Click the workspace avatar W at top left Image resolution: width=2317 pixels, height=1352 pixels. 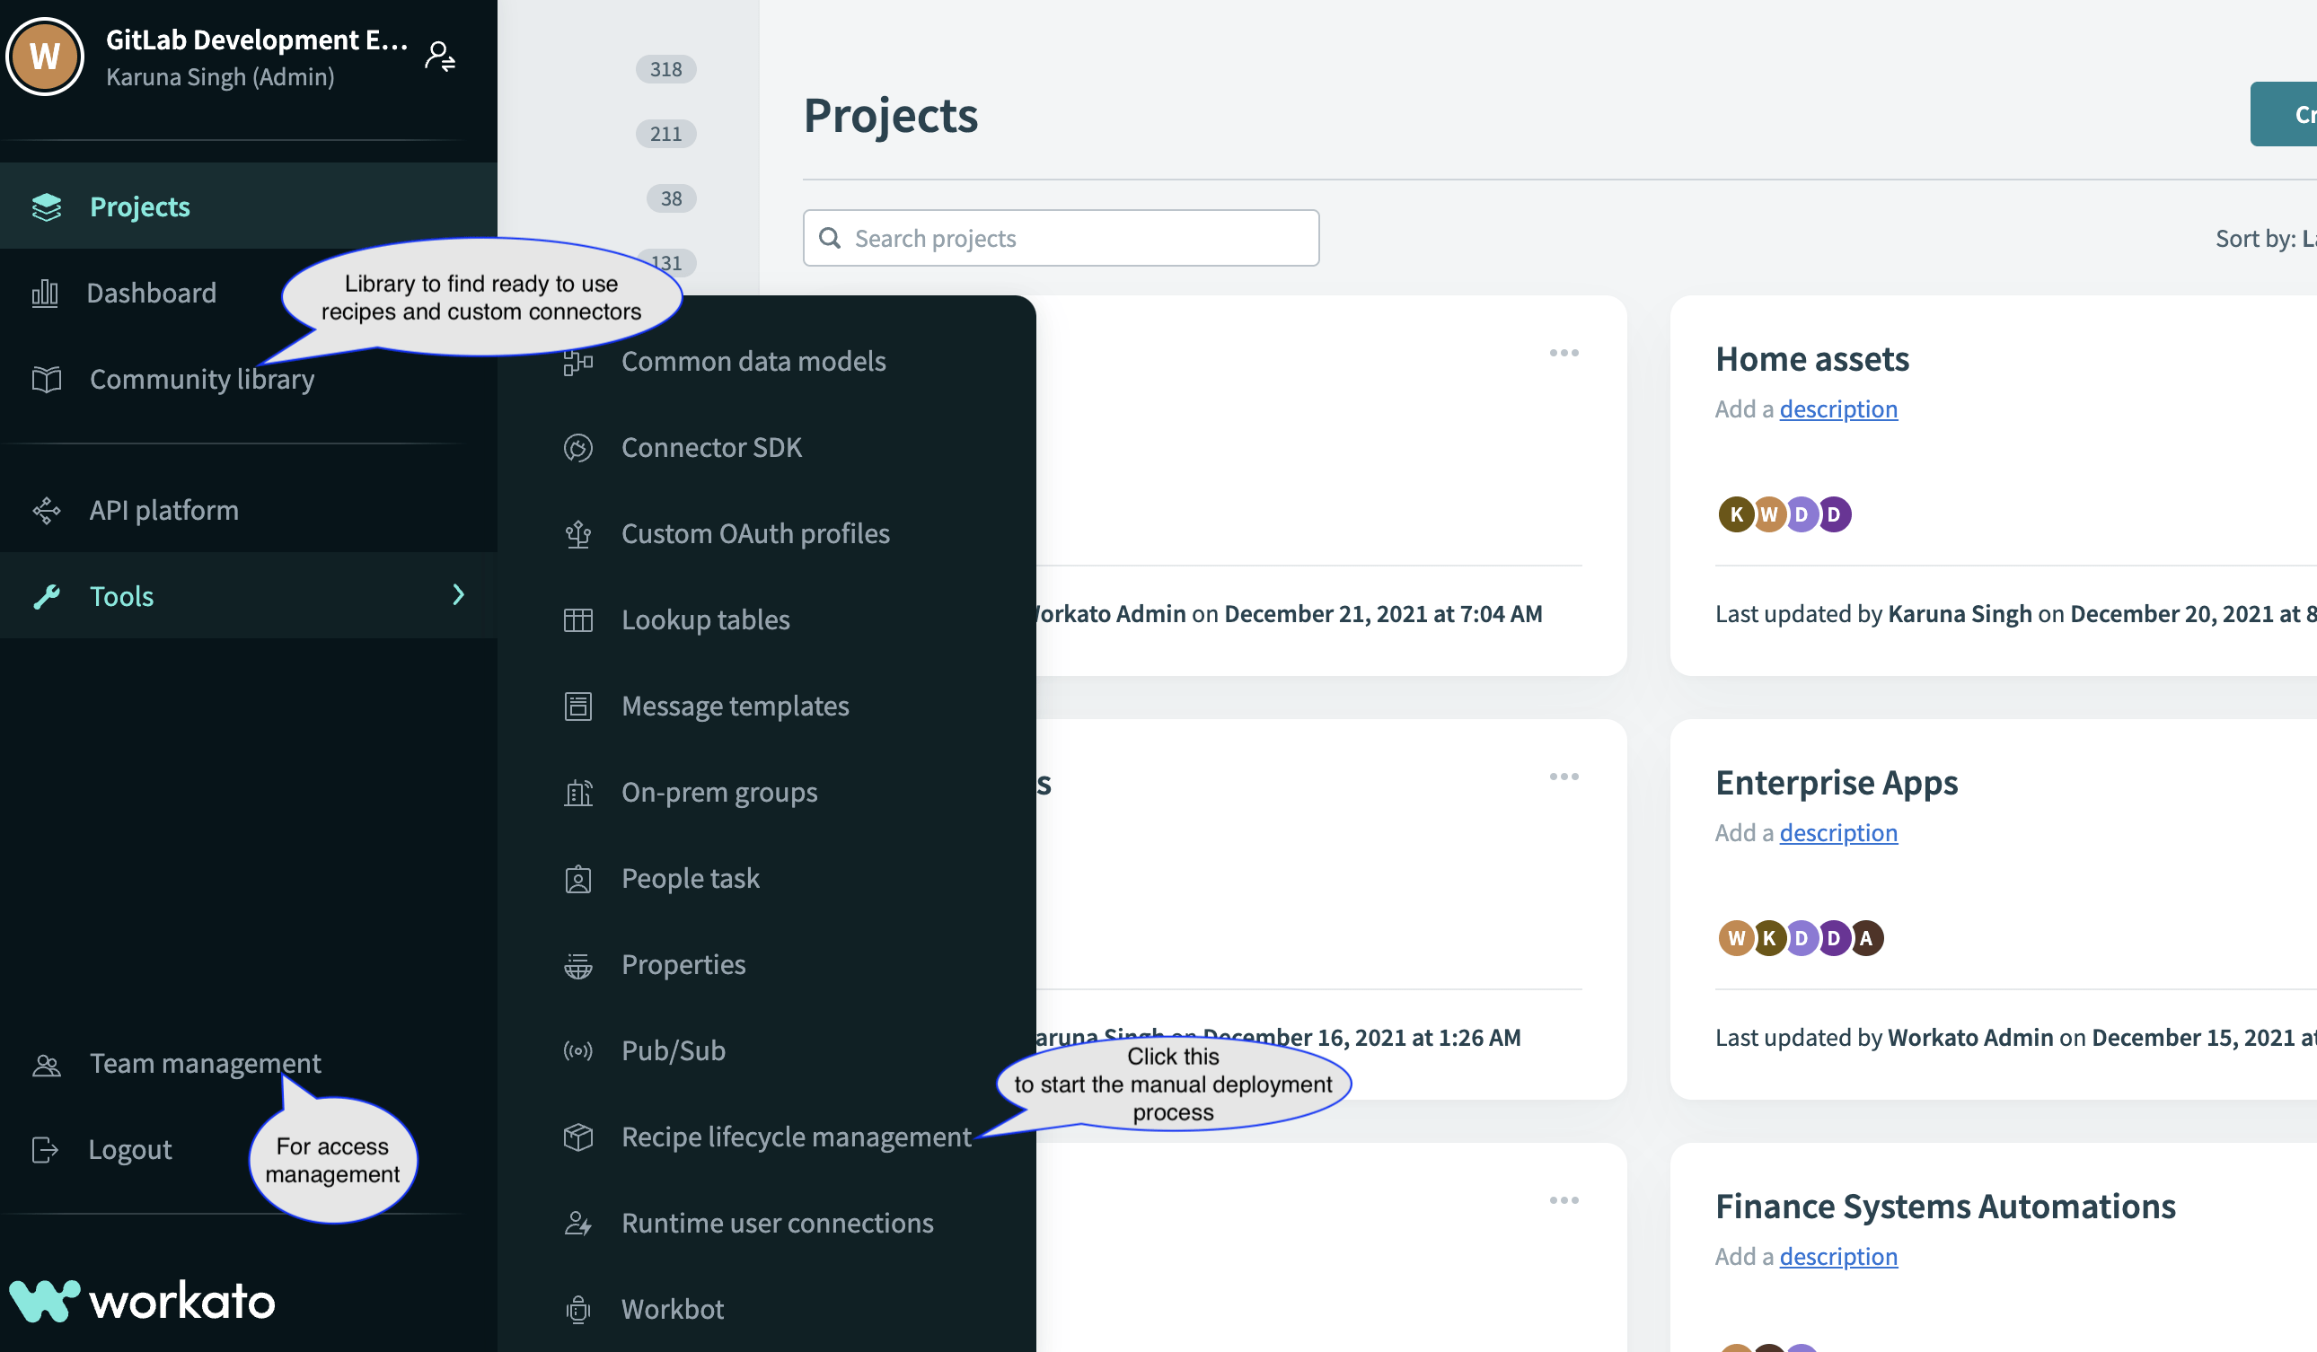[x=44, y=57]
